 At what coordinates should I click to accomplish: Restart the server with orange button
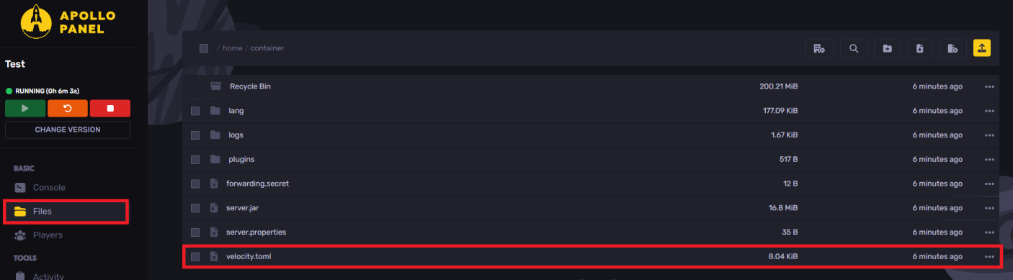coord(68,108)
